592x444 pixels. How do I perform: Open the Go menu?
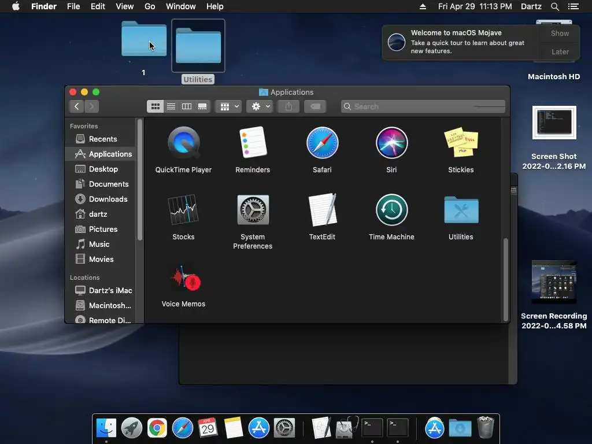click(x=150, y=6)
